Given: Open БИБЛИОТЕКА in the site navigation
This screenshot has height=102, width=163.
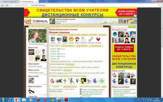Looking at the screenshot, I should point(75,26).
